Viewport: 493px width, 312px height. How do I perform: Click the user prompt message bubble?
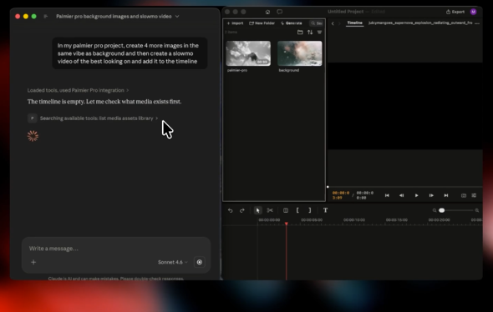[130, 53]
